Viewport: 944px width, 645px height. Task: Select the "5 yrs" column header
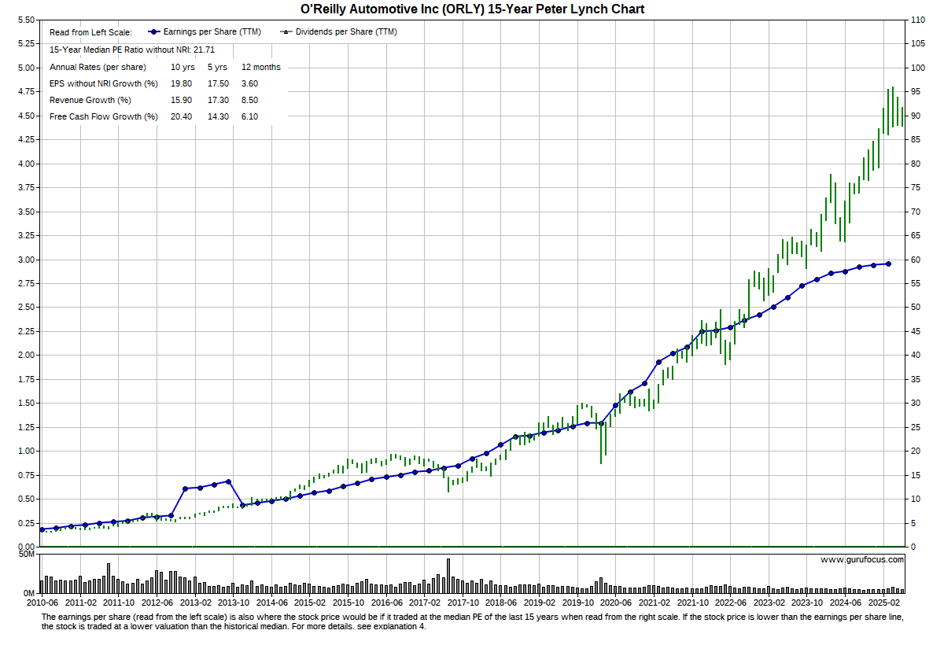pos(217,67)
